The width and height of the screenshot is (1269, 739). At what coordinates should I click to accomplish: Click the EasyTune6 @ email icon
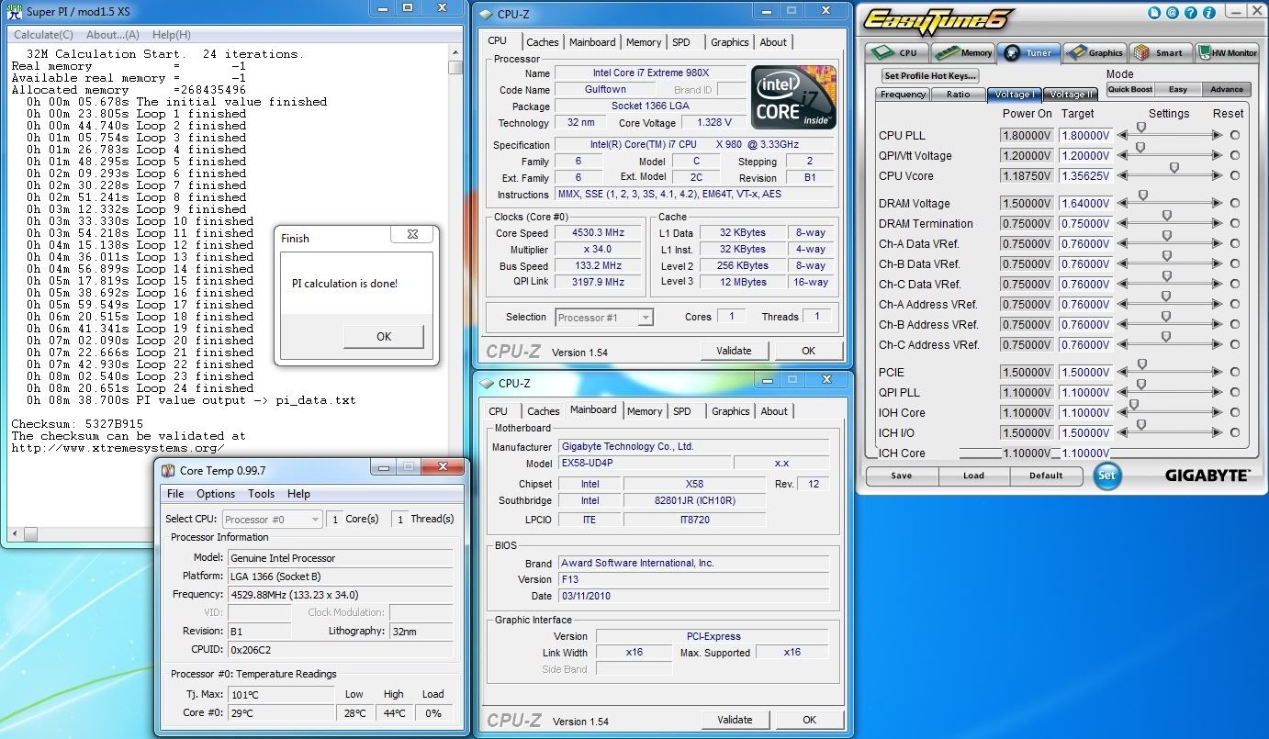tap(1173, 13)
